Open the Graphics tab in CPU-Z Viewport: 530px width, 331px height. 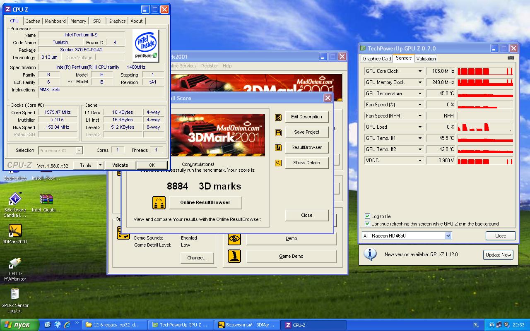[117, 21]
